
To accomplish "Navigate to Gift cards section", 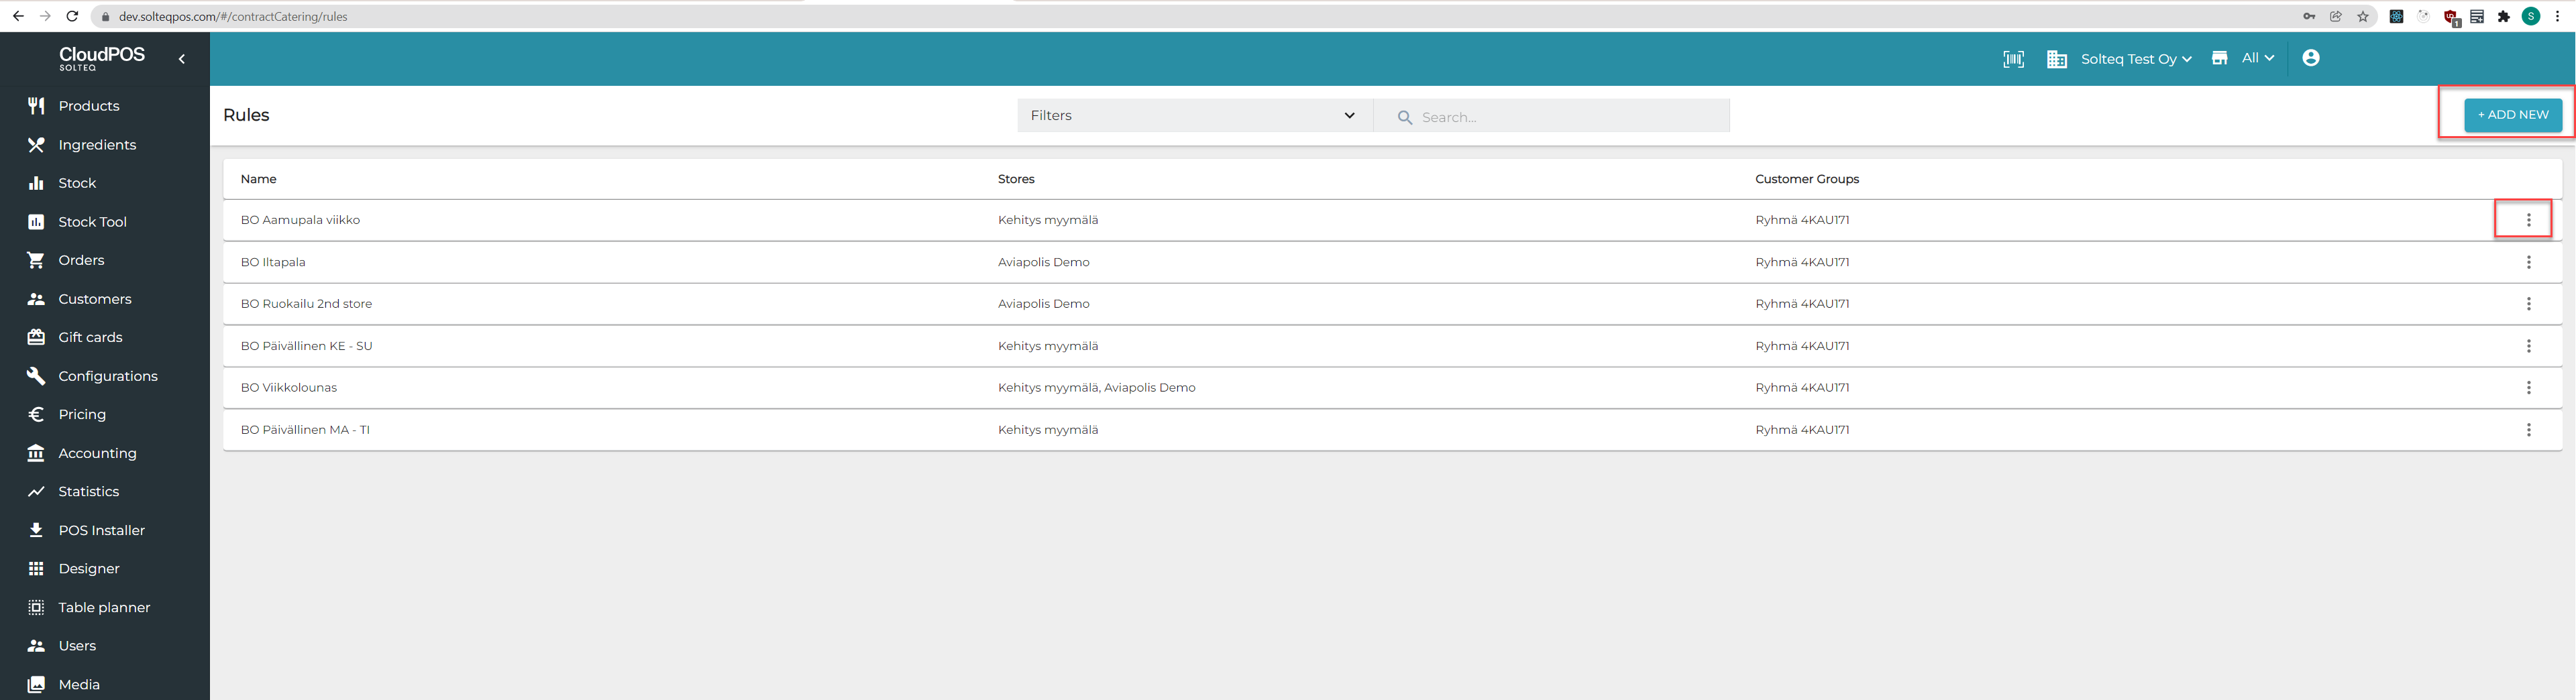I will click(90, 338).
